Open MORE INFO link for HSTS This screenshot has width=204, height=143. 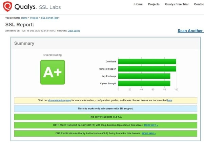(151, 125)
